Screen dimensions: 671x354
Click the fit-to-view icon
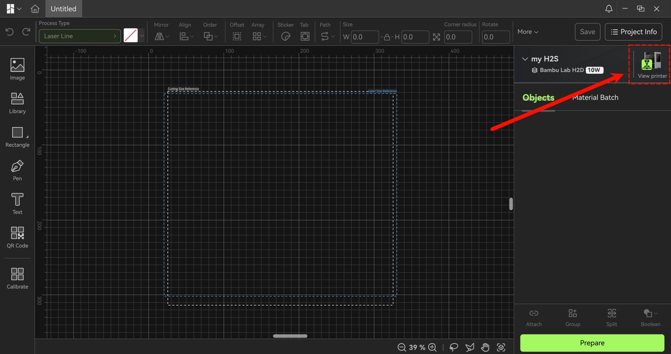(501, 347)
